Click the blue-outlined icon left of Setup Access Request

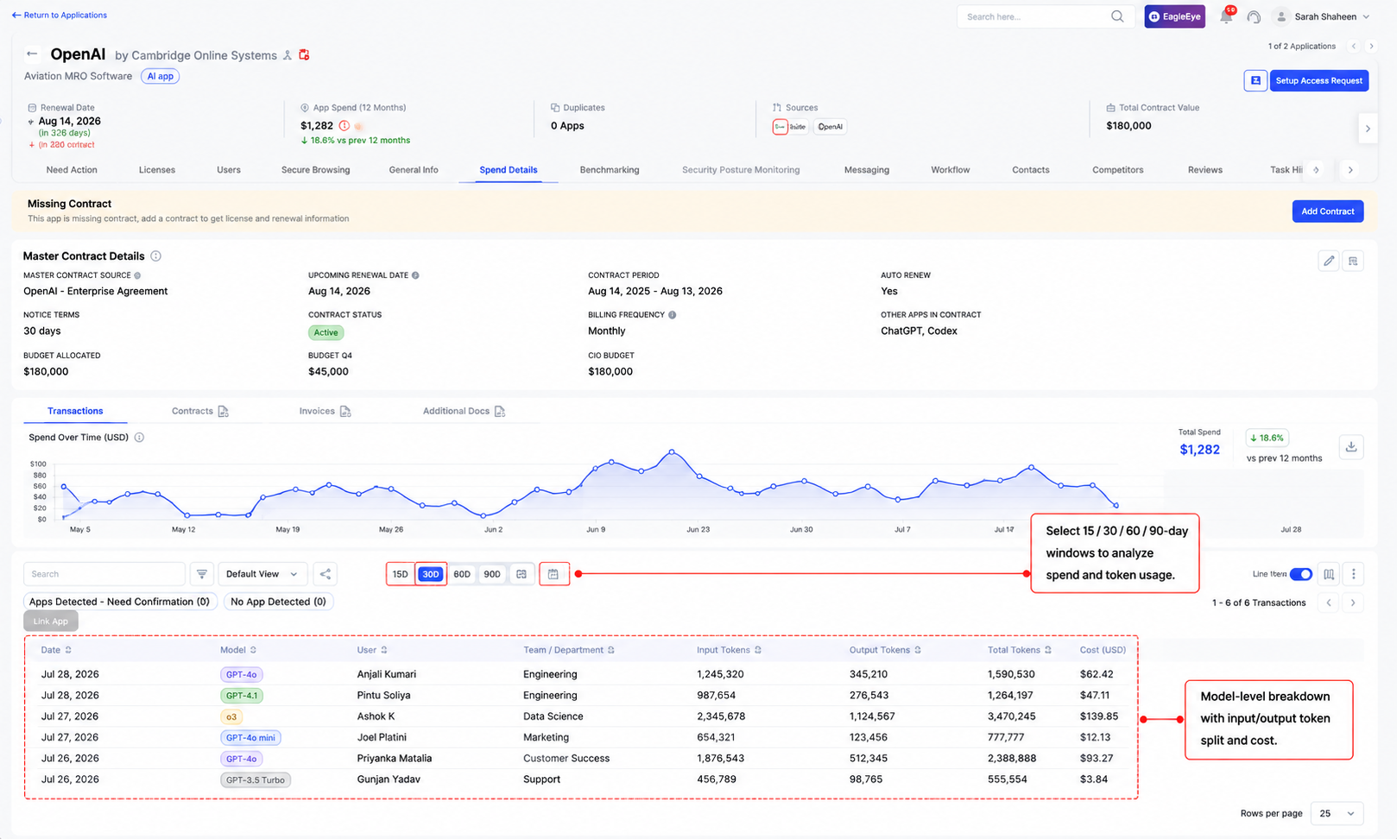[x=1255, y=80]
